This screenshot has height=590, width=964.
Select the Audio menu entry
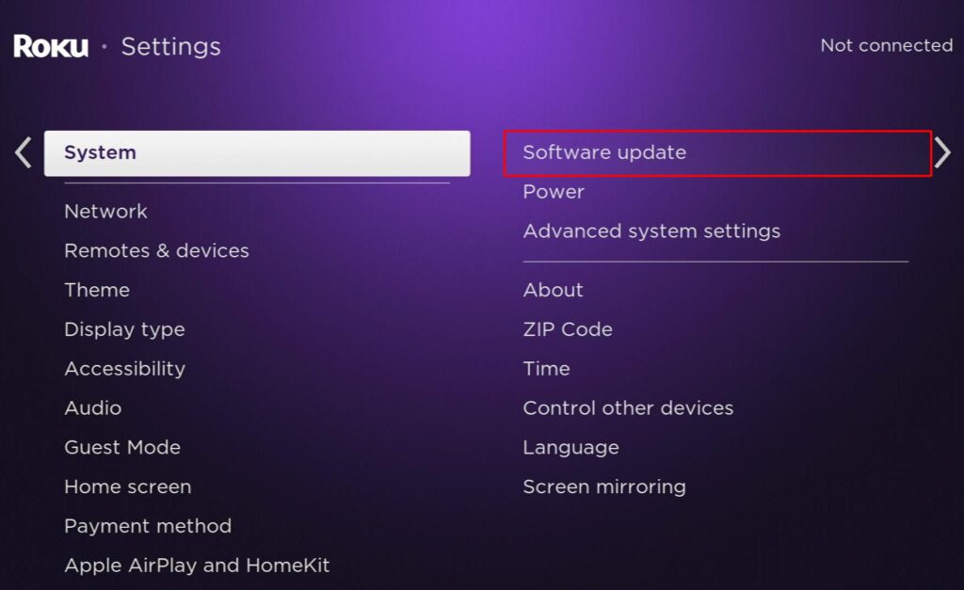pyautogui.click(x=93, y=408)
